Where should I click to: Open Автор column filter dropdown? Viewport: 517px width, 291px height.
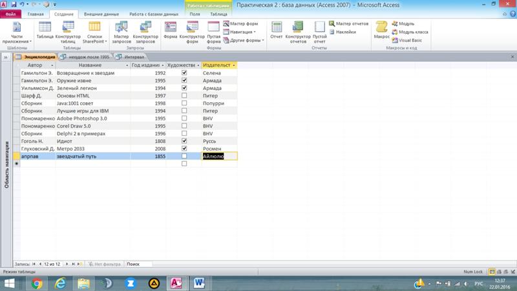(52, 65)
